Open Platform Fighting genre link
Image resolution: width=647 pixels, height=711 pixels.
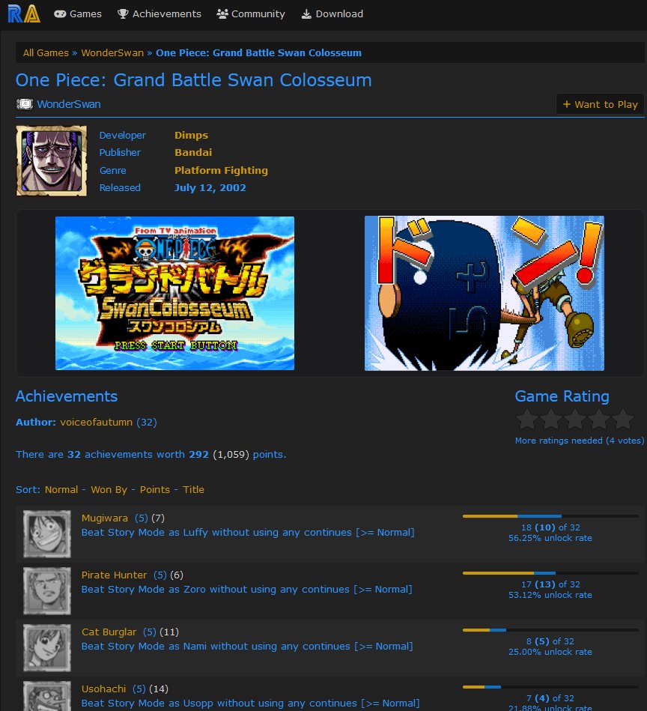221,170
